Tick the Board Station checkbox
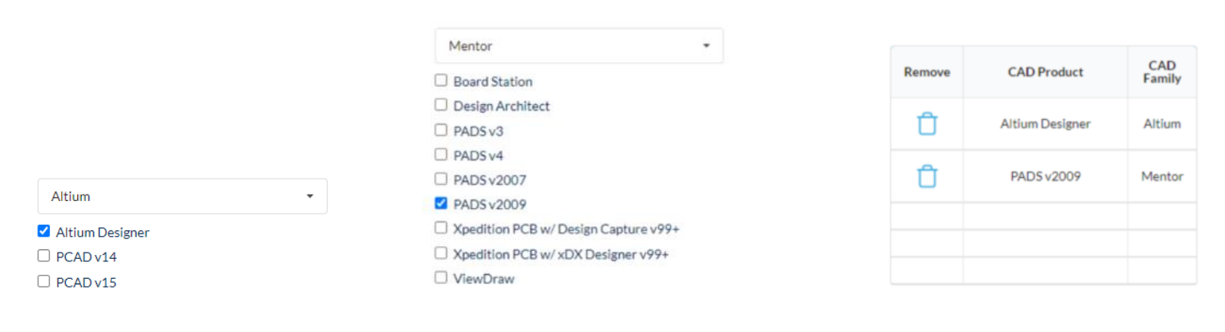Viewport: 1225px width, 332px height. point(440,81)
